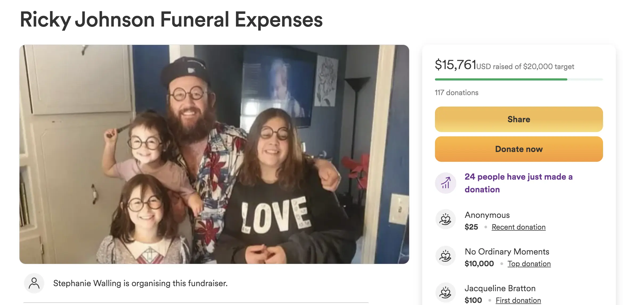This screenshot has height=305, width=635.
Task: Open the Top donation link
Action: click(x=529, y=264)
